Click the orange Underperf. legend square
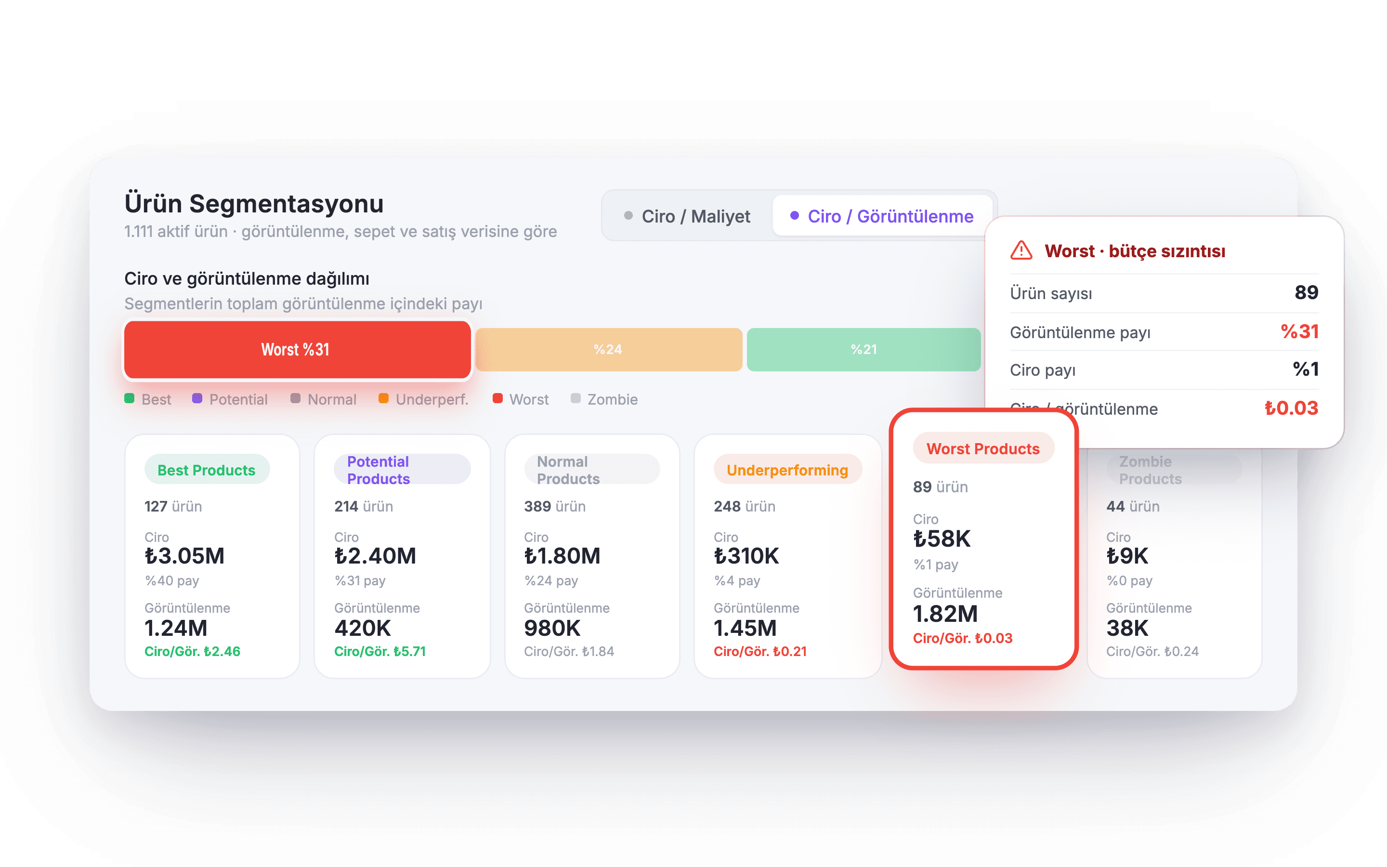Screen dimensions: 1387x867 (383, 398)
